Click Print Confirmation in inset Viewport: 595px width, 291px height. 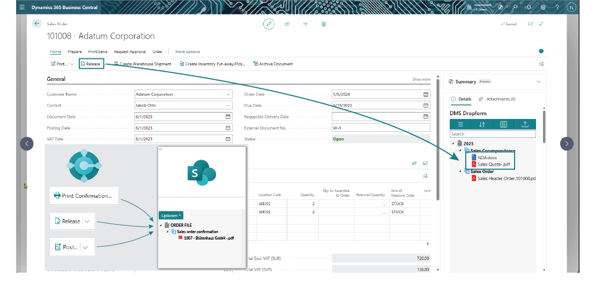(84, 196)
